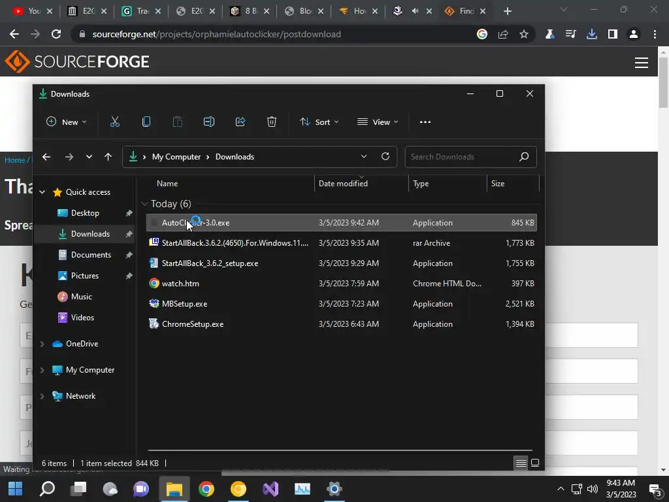Select Videos in navigation pane
This screenshot has width=669, height=502.
tap(82, 318)
